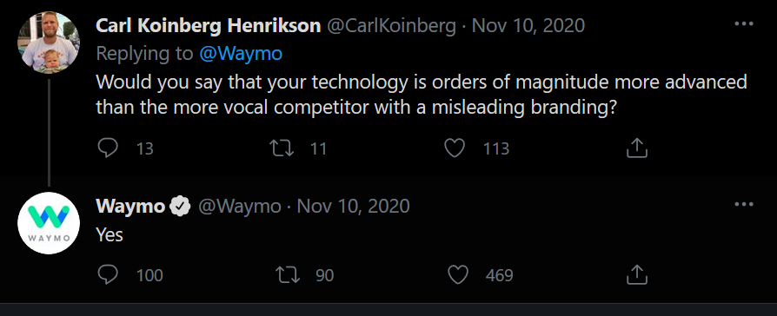Click Waymo's verified badge
Screen dimensions: 777x316
tap(181, 206)
